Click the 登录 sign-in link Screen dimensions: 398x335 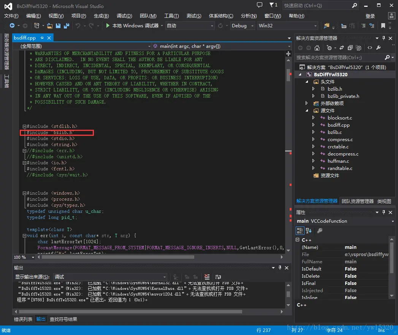click(370, 16)
